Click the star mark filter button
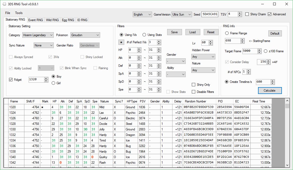The image size is (293, 170). coord(121,42)
